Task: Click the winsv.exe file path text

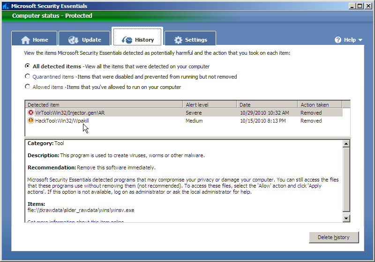Action: coord(81,210)
